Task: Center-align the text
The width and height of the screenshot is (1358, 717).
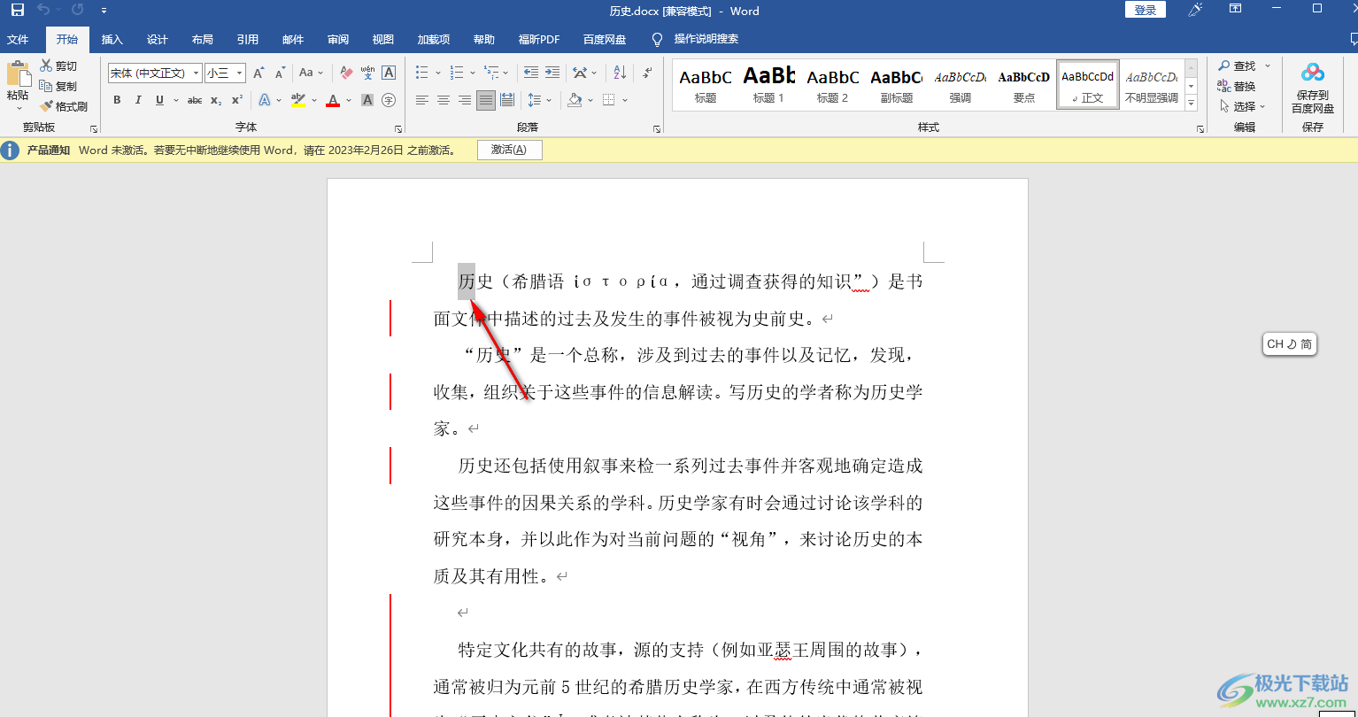Action: tap(444, 100)
